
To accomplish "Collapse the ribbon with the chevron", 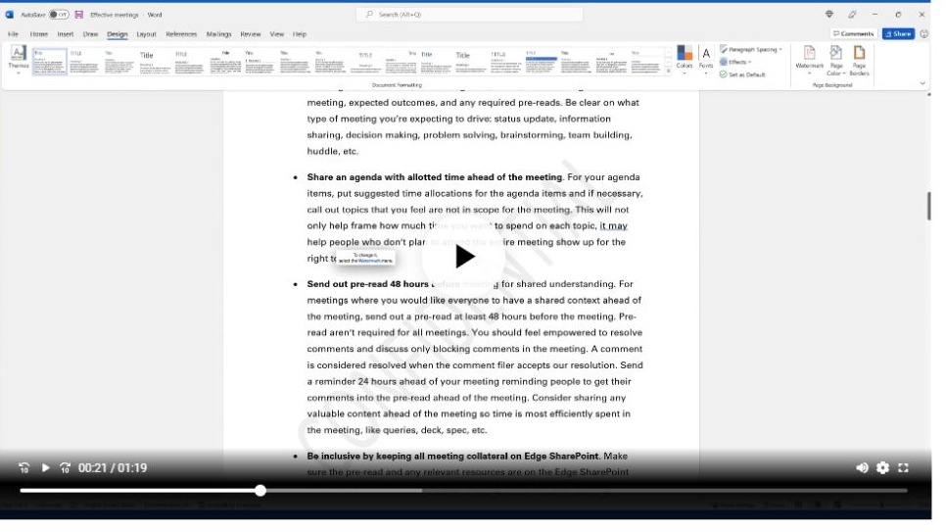I will click(x=922, y=83).
